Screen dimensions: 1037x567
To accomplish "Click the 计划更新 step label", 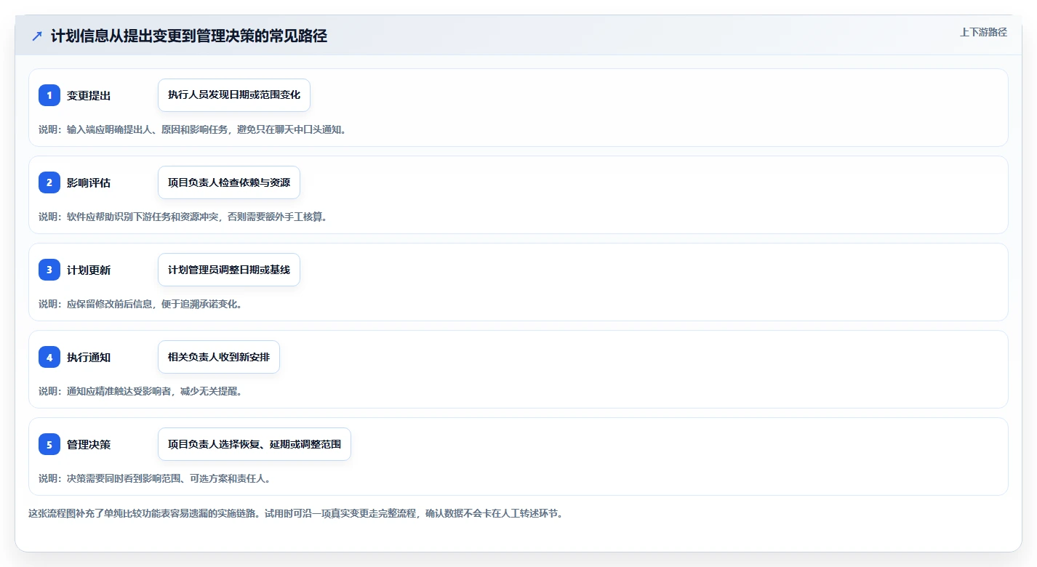I will tap(89, 270).
